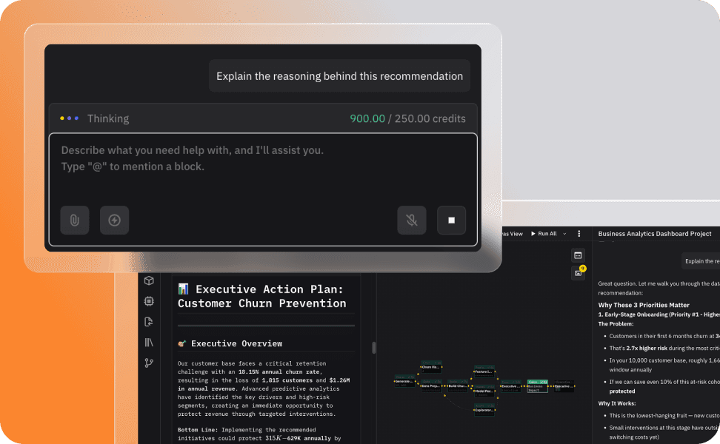The width and height of the screenshot is (720, 444).
Task: Click the file export icon in sidebar
Action: [149, 321]
